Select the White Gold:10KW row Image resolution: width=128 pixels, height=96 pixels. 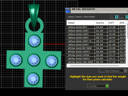[96, 55]
